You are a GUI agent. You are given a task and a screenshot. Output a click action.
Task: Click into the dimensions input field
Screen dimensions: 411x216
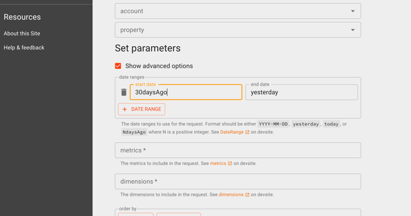(x=238, y=181)
